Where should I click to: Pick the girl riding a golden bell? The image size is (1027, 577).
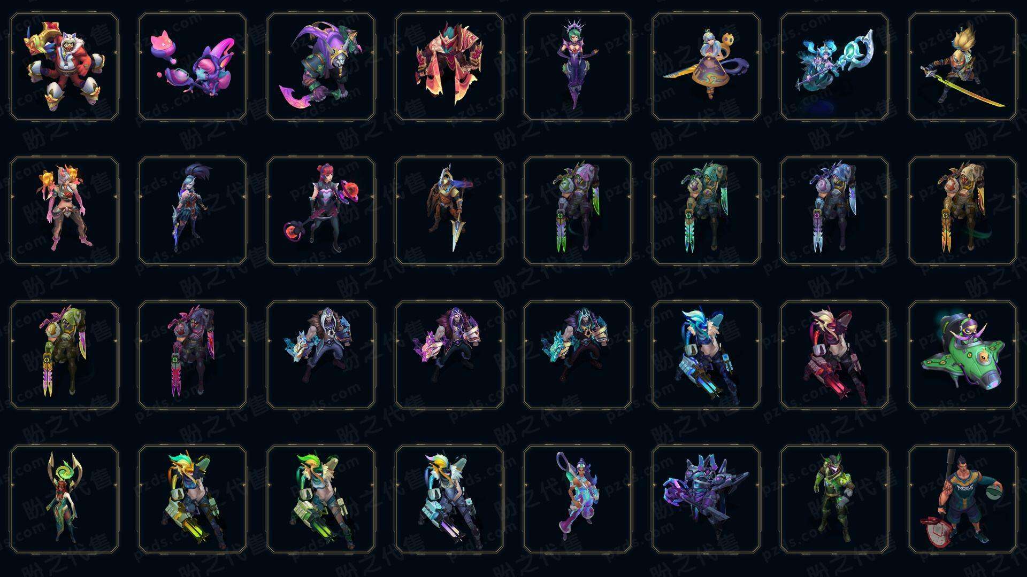706,66
